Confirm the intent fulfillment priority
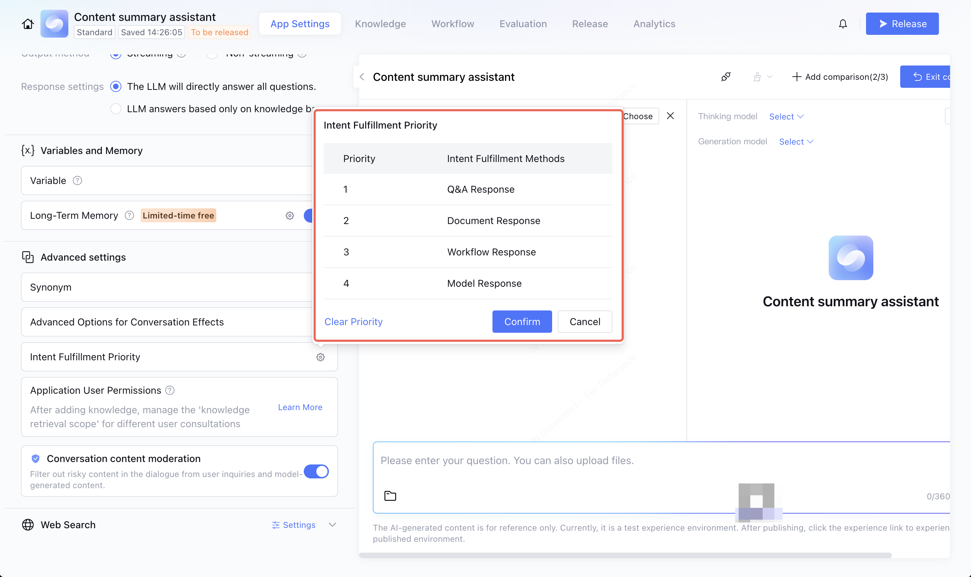This screenshot has height=577, width=971. (521, 322)
